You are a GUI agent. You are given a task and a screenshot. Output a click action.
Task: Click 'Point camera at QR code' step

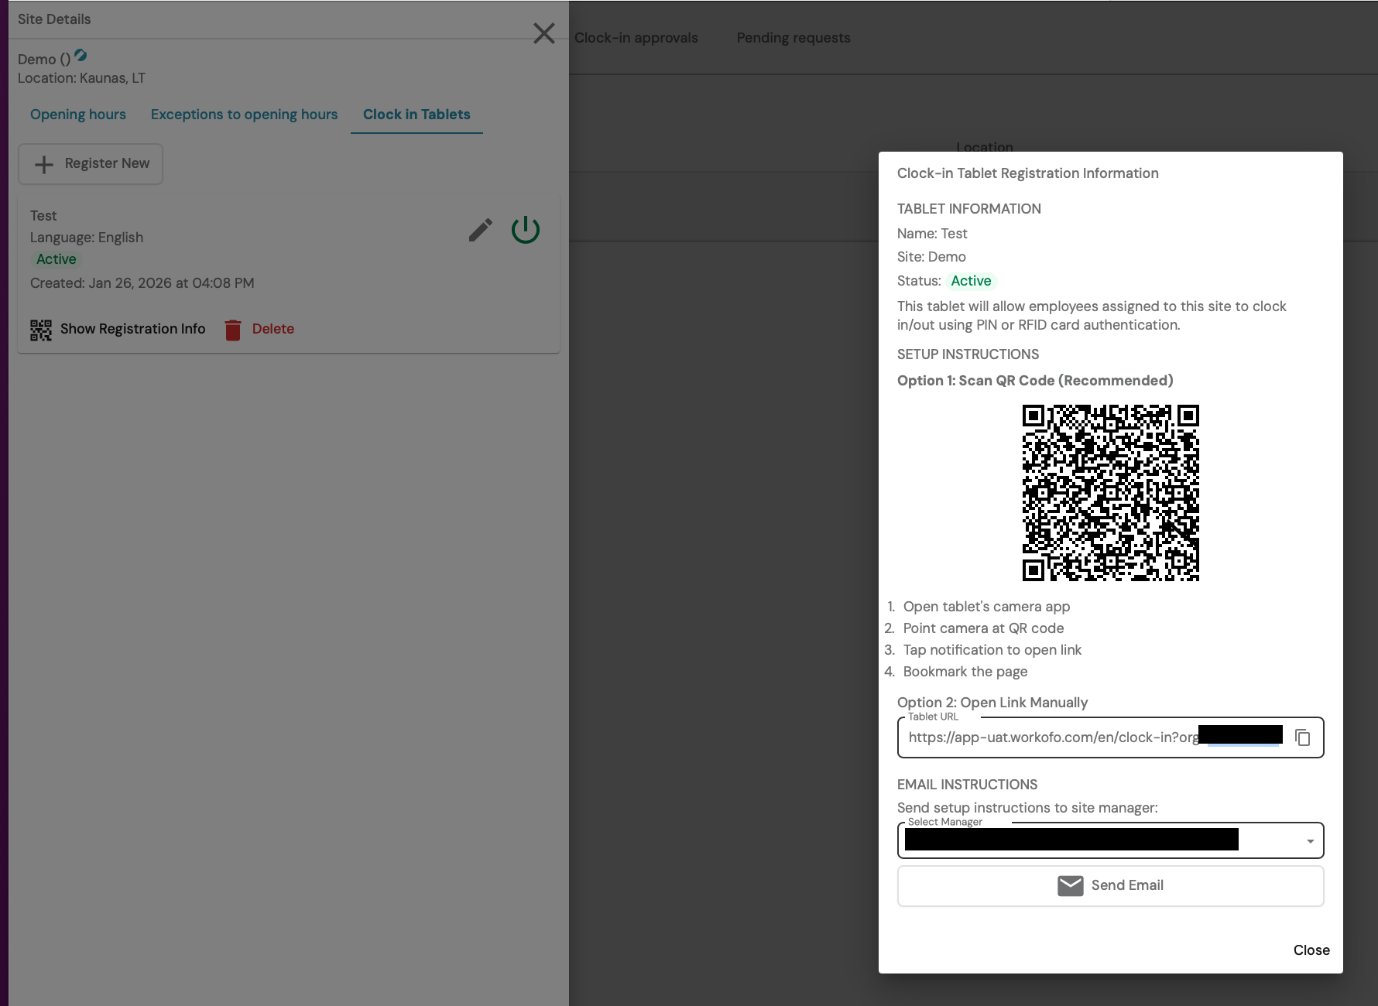point(984,628)
